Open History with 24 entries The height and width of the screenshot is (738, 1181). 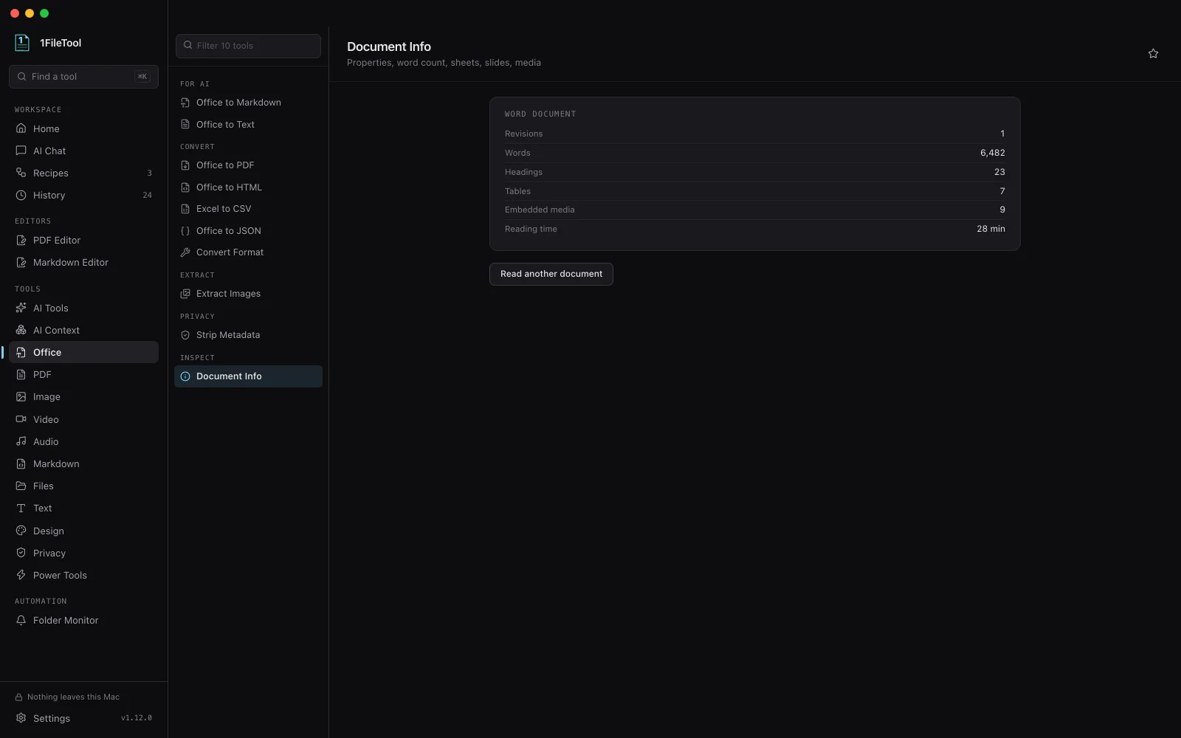coord(83,195)
